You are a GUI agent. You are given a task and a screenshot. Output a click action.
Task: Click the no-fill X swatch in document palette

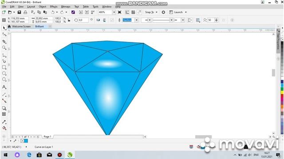point(22,141)
